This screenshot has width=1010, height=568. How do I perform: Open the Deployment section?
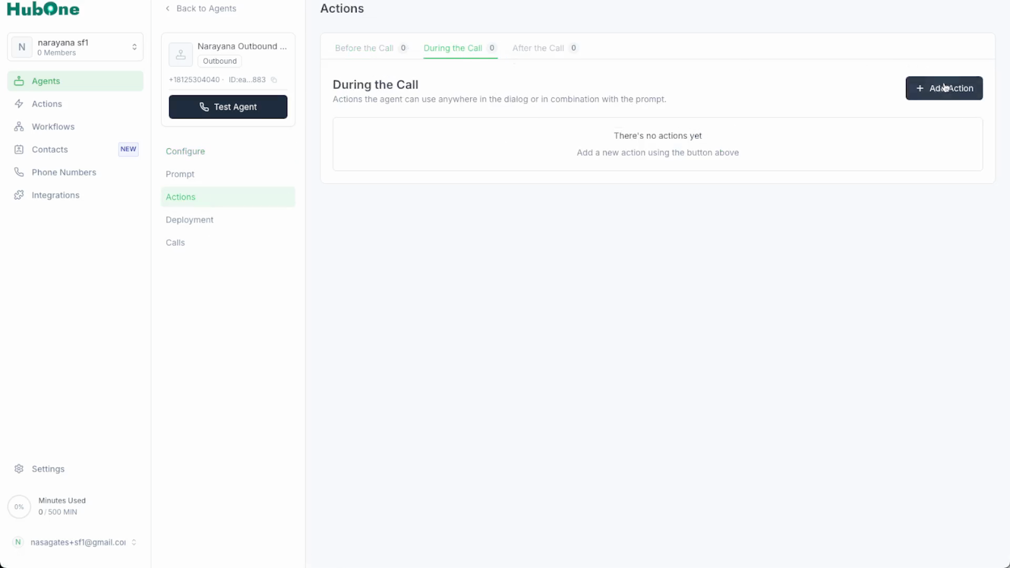[x=228, y=220]
